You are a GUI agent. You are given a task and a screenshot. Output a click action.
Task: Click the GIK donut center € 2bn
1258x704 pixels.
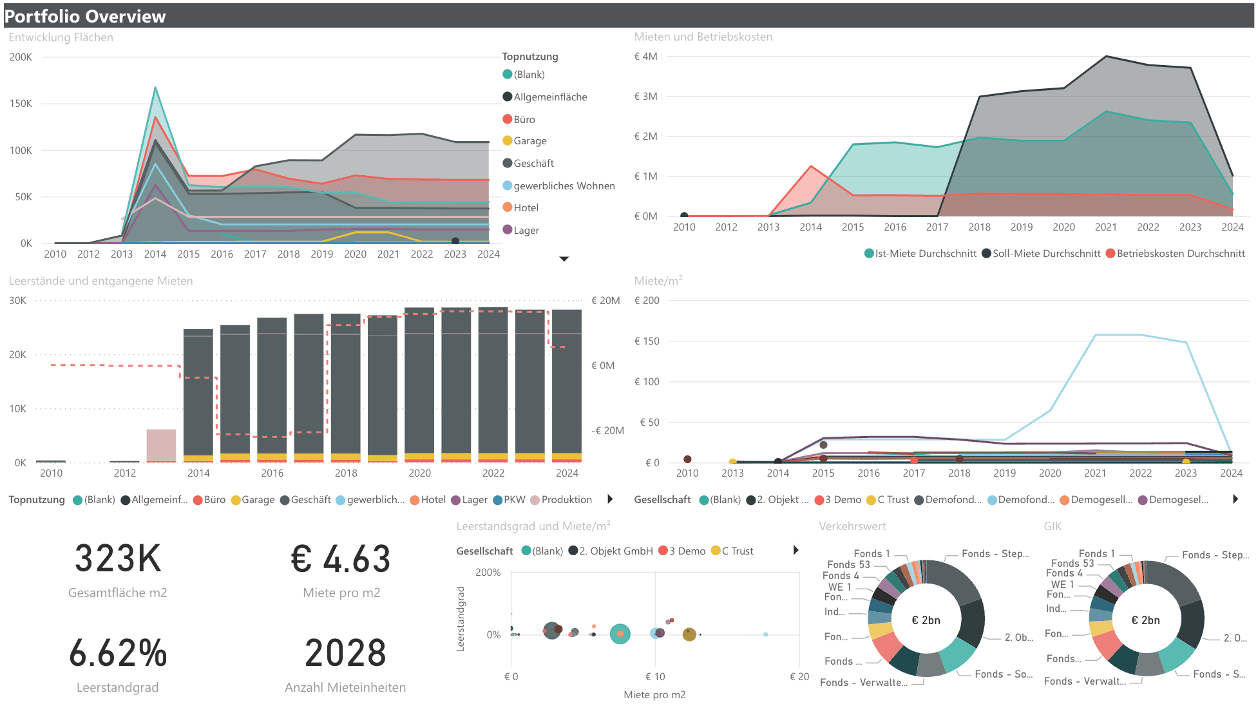pyautogui.click(x=1145, y=620)
